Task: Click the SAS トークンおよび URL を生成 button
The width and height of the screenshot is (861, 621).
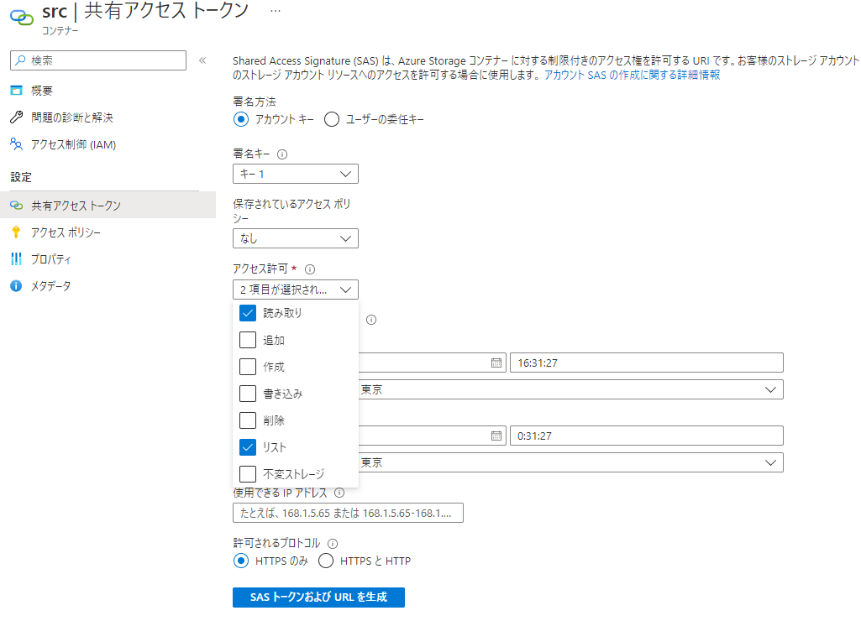Action: (x=318, y=598)
